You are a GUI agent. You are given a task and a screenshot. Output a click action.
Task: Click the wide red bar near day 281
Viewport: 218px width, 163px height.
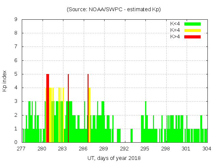coord(48,108)
